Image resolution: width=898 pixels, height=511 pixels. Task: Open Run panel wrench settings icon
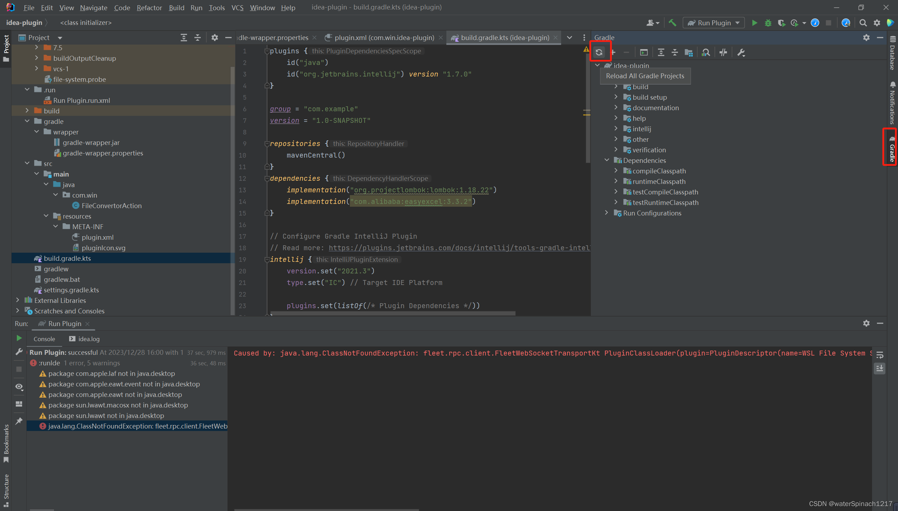(19, 352)
